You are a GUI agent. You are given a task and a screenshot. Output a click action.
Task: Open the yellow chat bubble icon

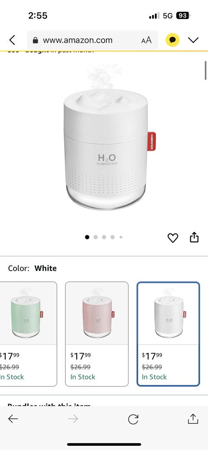pos(172,40)
